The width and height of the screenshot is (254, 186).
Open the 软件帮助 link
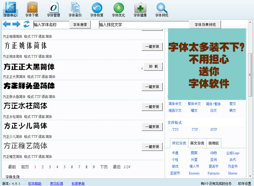(x=35, y=184)
